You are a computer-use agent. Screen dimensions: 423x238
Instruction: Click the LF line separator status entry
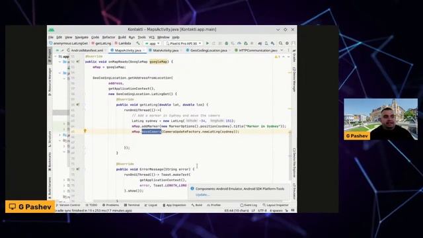(253, 210)
